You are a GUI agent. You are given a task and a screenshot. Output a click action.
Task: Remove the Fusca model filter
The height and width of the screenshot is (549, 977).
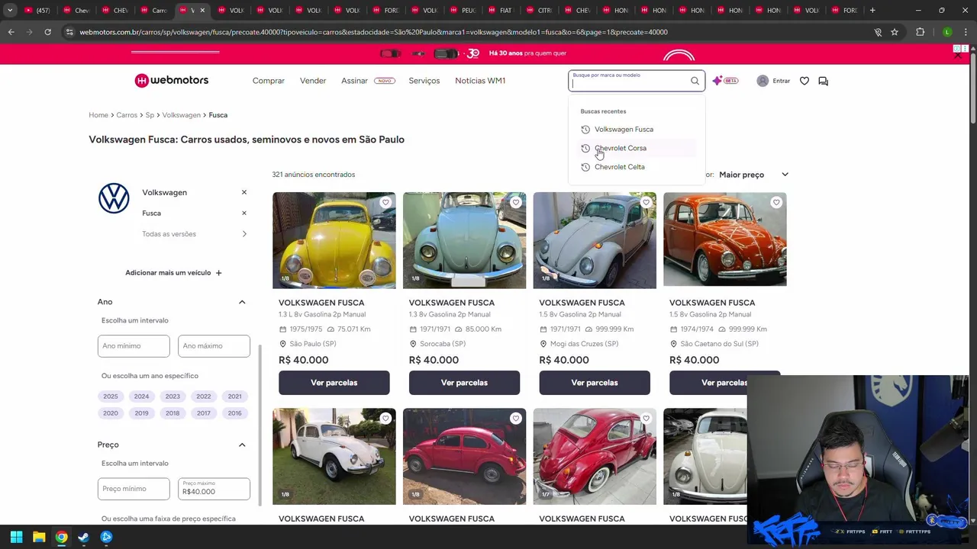click(244, 213)
